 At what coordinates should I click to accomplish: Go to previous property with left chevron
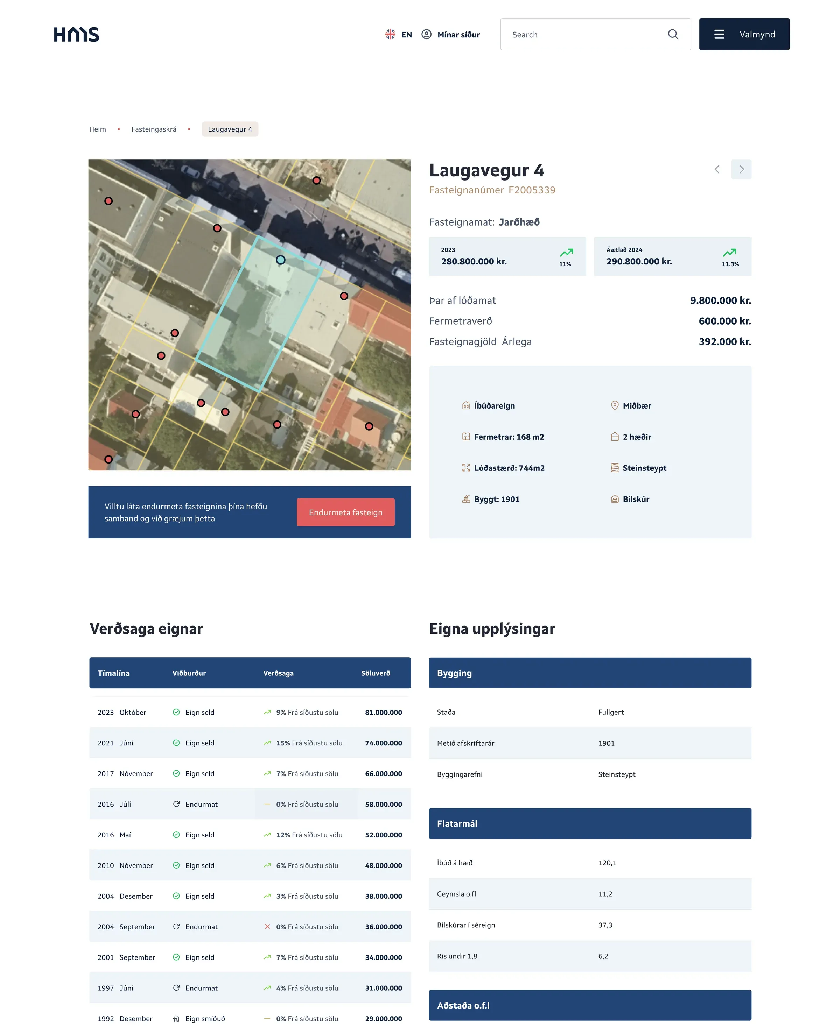pos(717,169)
